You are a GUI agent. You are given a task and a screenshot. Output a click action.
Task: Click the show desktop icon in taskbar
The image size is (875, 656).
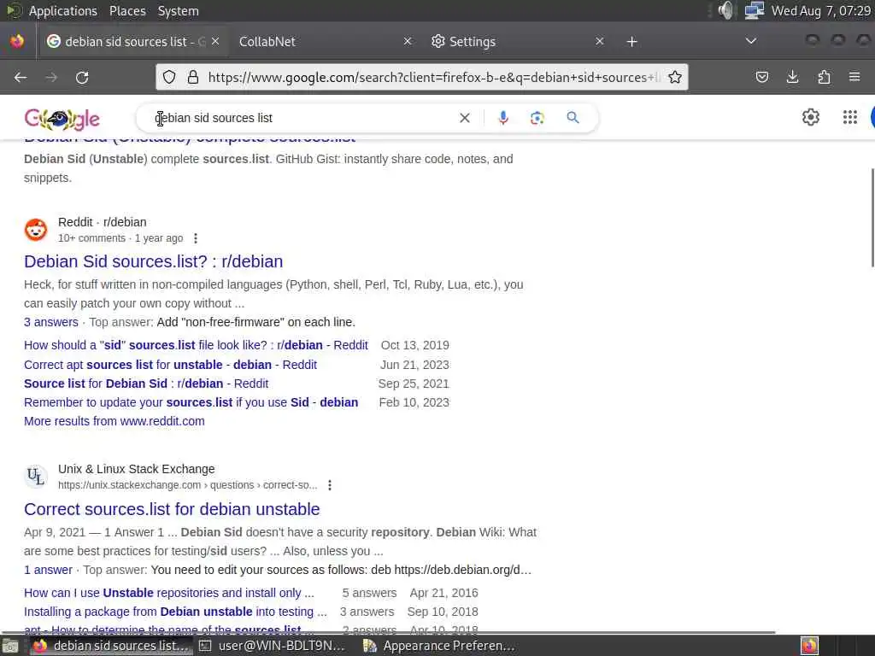pos(10,647)
